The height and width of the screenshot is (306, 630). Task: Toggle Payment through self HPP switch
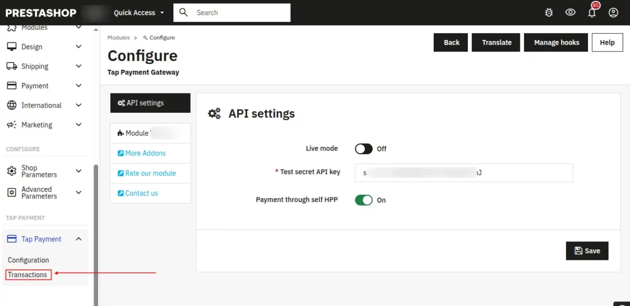click(x=364, y=200)
